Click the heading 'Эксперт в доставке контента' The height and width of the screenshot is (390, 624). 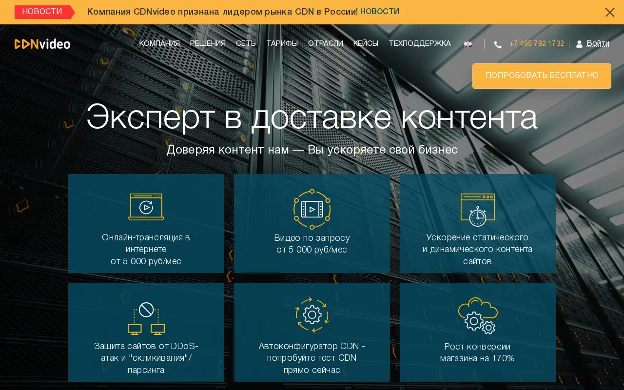click(312, 118)
